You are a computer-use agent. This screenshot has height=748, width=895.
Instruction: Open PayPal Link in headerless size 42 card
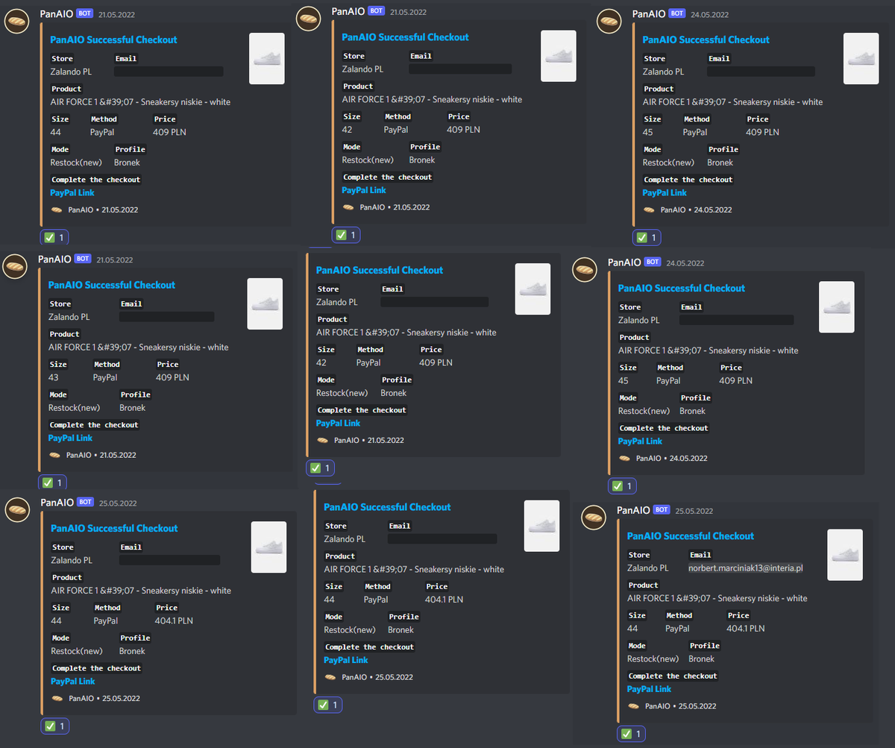coord(339,423)
